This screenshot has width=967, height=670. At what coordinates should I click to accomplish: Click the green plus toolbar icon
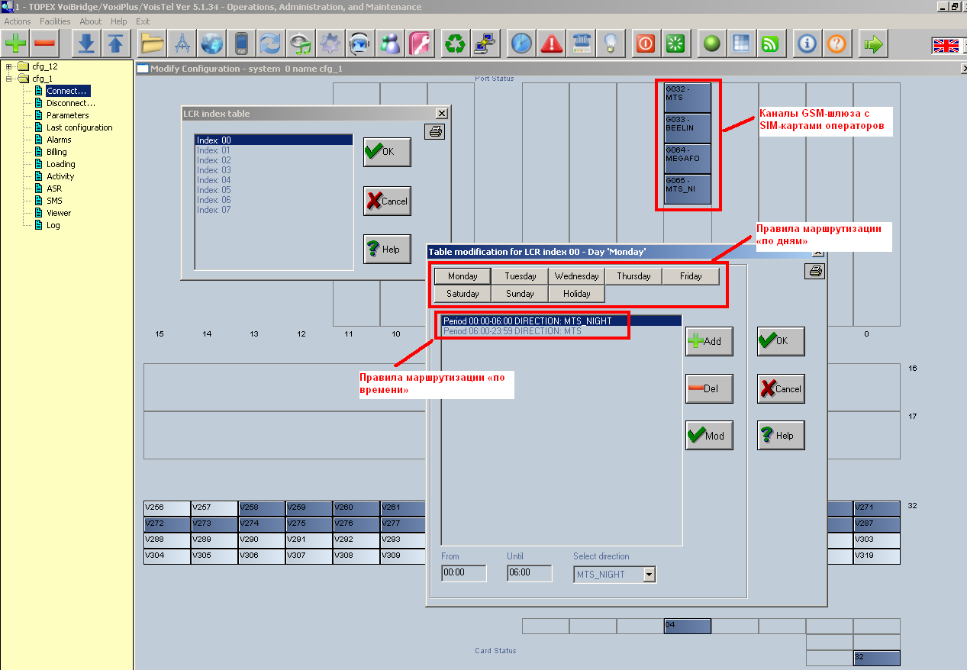pyautogui.click(x=16, y=44)
